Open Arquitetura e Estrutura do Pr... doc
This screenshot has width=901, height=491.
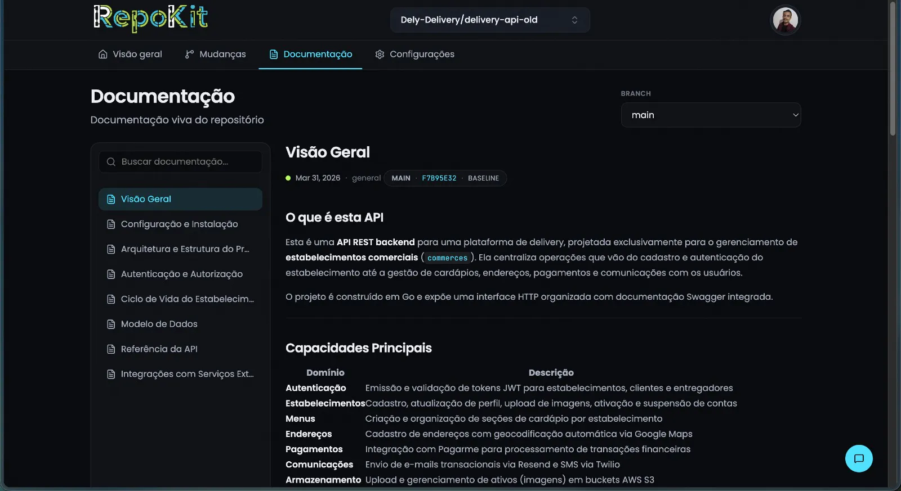coord(180,249)
